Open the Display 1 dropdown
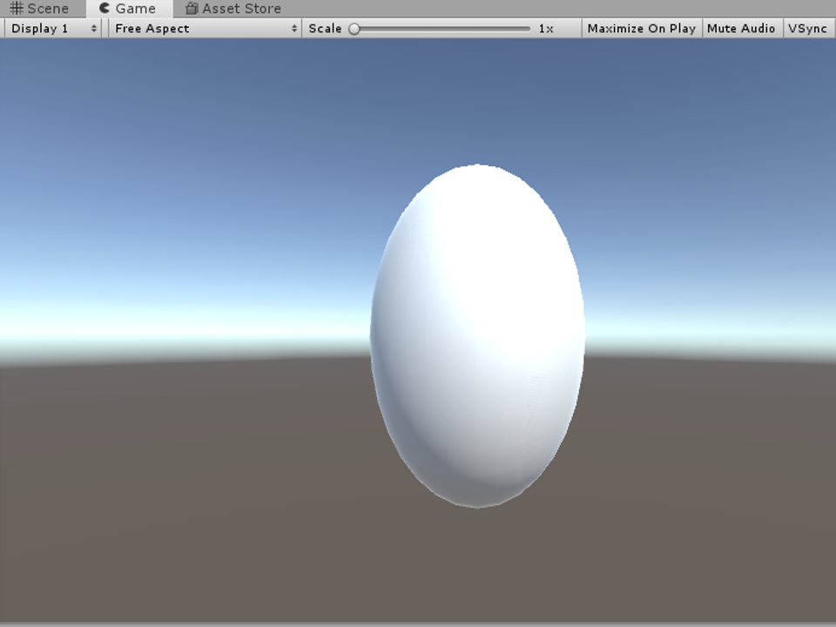The image size is (836, 627). click(x=53, y=28)
